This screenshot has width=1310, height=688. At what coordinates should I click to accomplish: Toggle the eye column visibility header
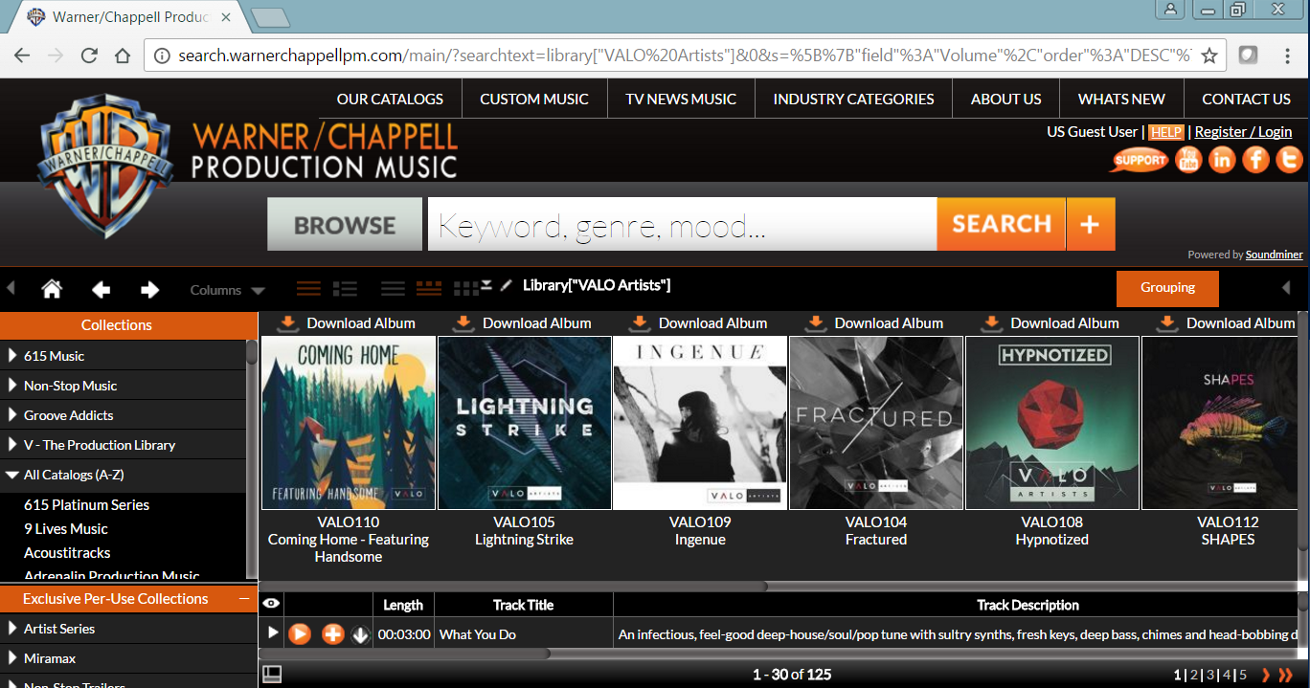click(271, 604)
